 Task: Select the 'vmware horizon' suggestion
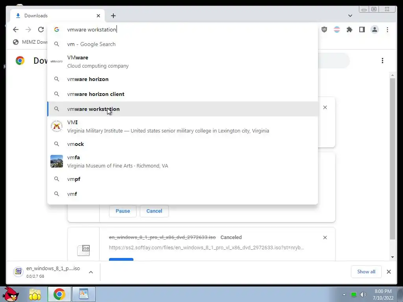pos(183,79)
